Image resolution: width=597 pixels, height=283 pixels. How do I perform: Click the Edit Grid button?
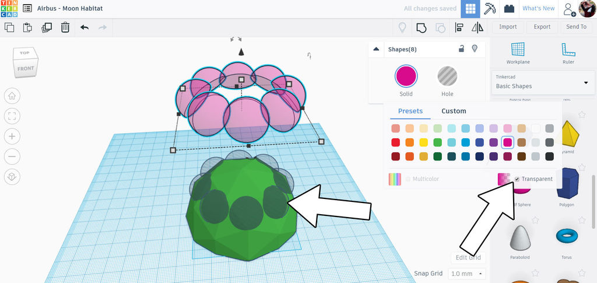click(x=468, y=258)
